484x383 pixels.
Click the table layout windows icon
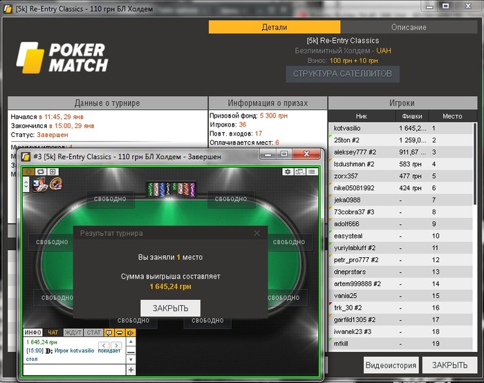tap(299, 171)
